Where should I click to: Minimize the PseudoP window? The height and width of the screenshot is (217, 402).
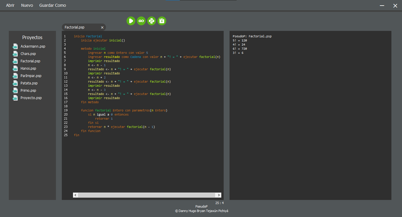(382, 6)
